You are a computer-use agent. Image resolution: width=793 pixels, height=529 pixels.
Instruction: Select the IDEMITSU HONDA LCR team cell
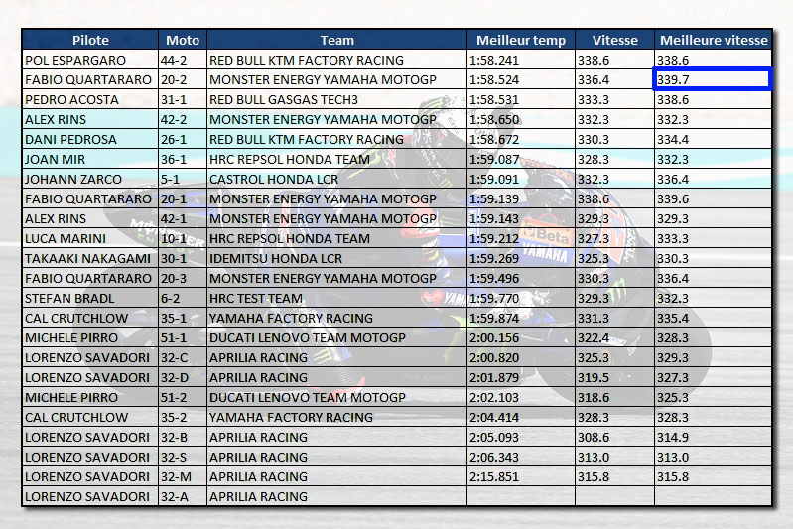pyautogui.click(x=336, y=258)
